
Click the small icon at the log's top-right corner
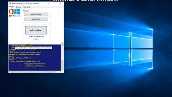coord(62,43)
